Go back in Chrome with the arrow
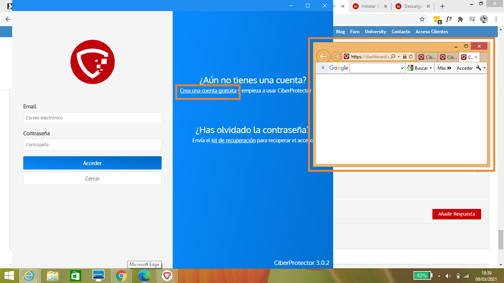Screen dimensions: 504x283 point(8,19)
